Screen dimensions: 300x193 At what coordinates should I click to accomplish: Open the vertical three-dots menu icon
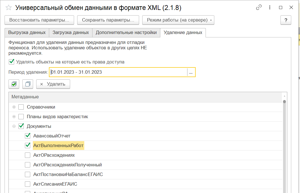tap(269, 8)
